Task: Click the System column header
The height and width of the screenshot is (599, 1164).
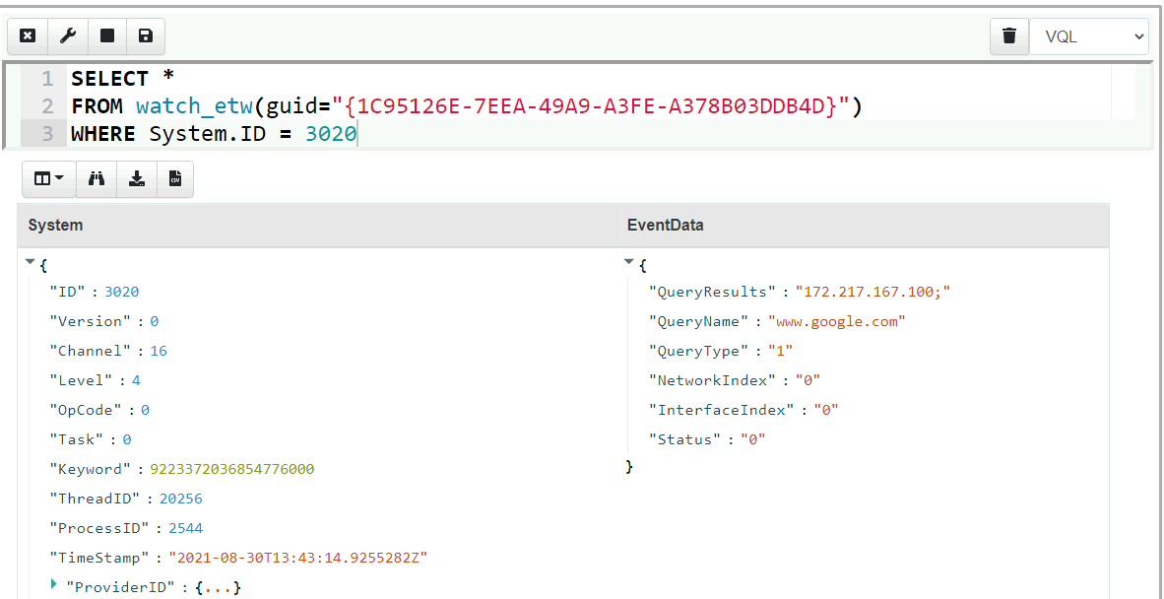Action: 55,225
